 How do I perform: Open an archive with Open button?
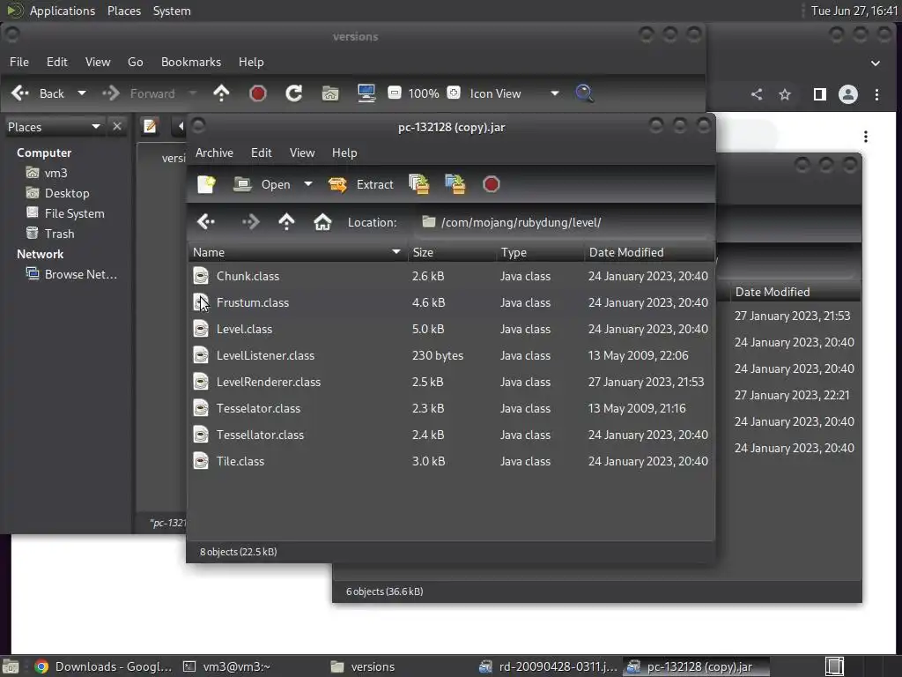(262, 184)
